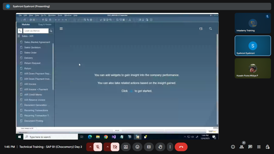Viewport: 274px width, 154px height.
Task: Go to Last Data Record arrow
Action: pyautogui.click(x=65, y=20)
